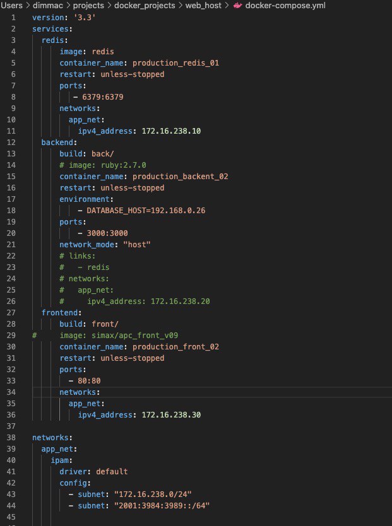Click the port mapping 6379:6379
Image resolution: width=392 pixels, height=526 pixels.
[x=103, y=97]
